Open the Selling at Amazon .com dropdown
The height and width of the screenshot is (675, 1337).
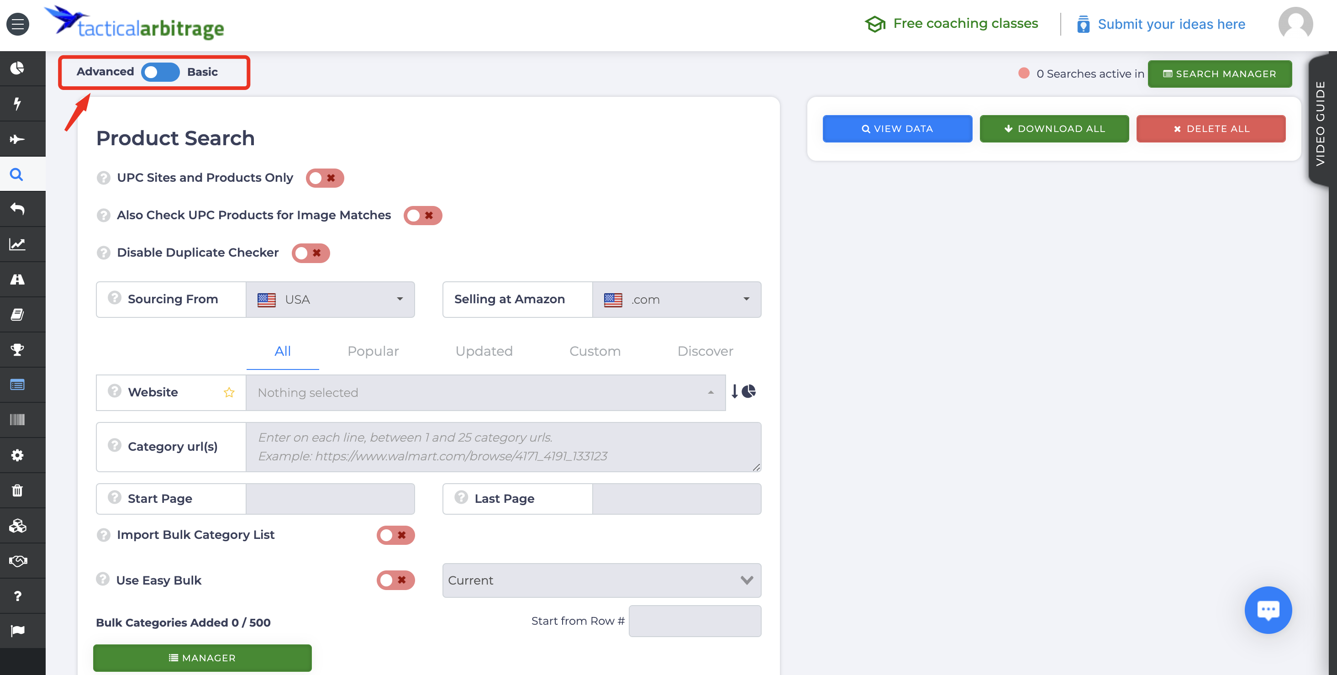point(677,300)
